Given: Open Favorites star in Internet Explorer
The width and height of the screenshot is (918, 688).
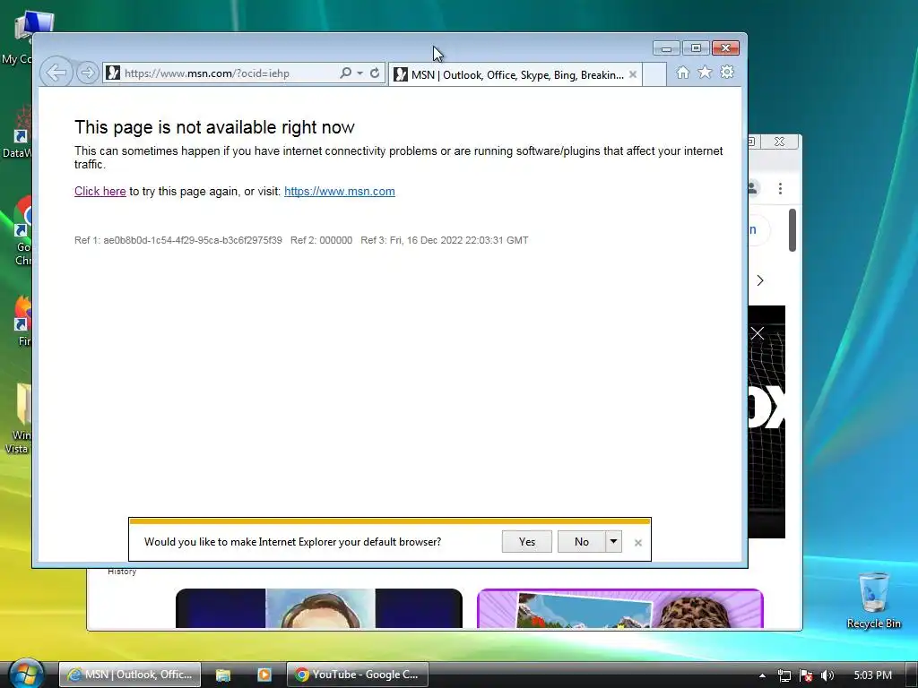Looking at the screenshot, I should (x=705, y=73).
